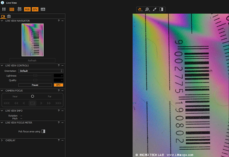Open the Live View Focus Meter options menu
Image resolution: width=229 pixels, height=157 pixels.
click(x=62, y=123)
